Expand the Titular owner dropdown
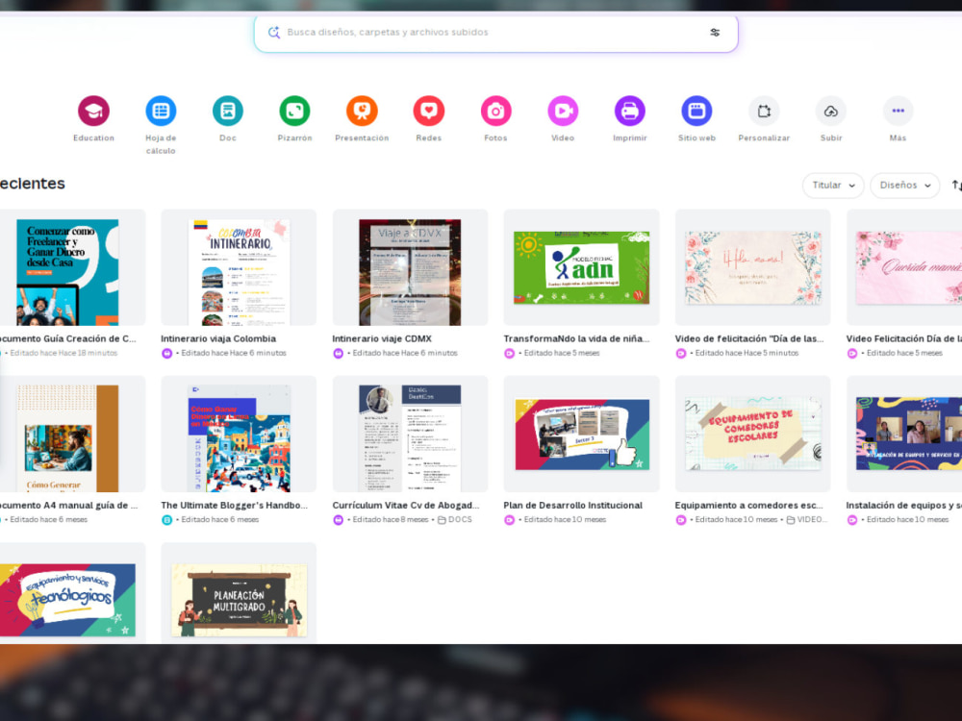The height and width of the screenshot is (721, 962). (x=833, y=186)
